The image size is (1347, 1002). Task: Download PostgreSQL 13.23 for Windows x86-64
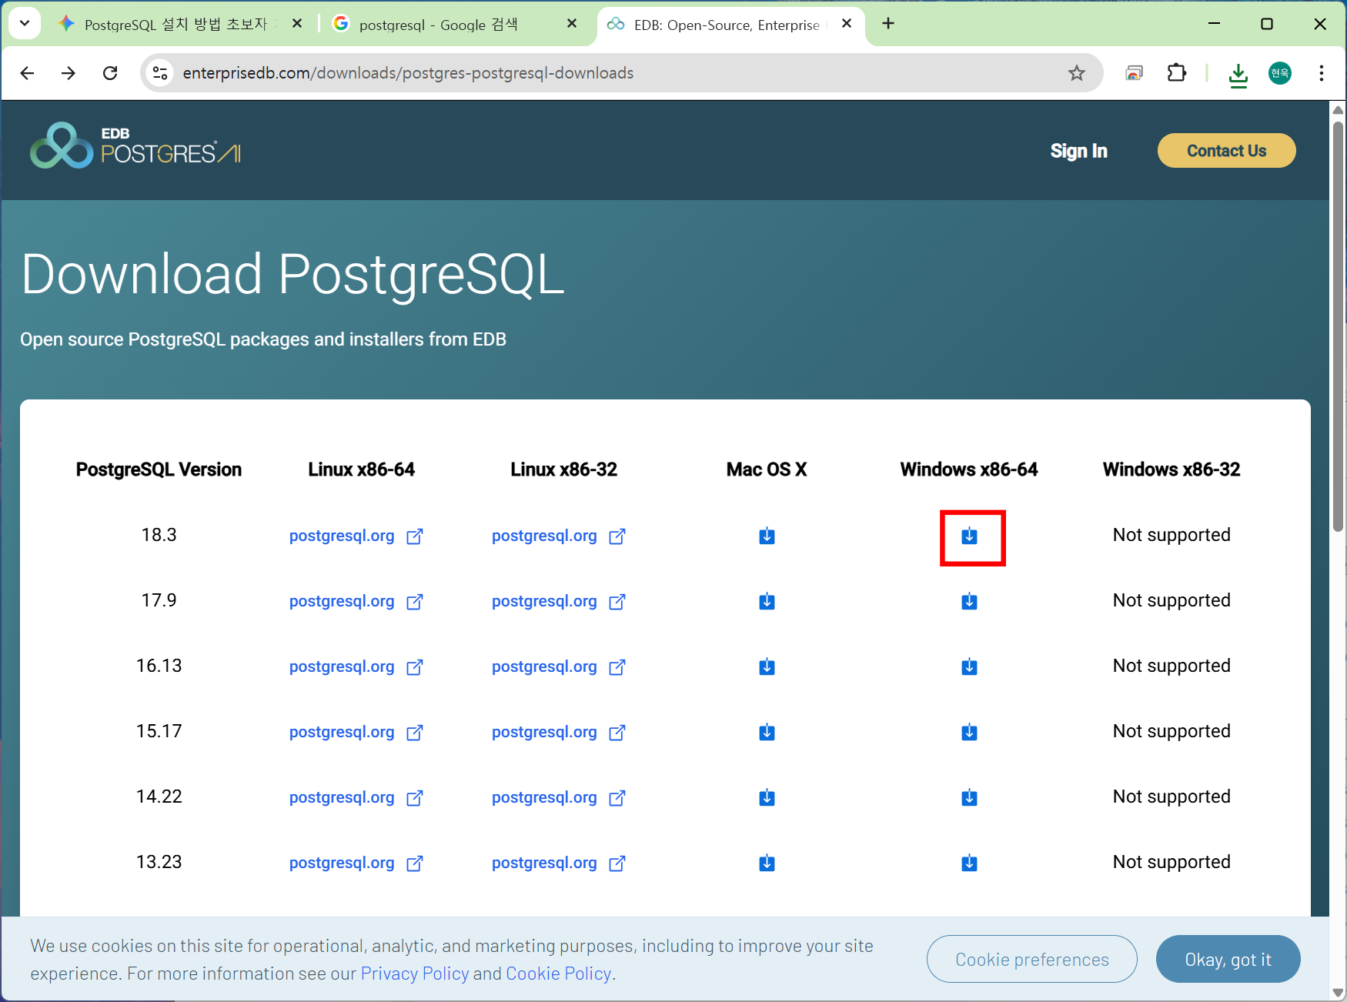[969, 863]
